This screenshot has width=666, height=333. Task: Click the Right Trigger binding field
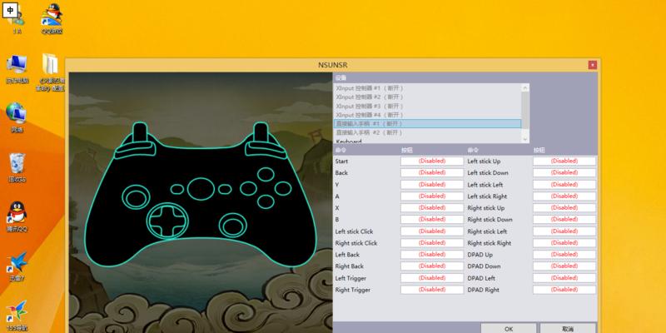pyautogui.click(x=432, y=290)
